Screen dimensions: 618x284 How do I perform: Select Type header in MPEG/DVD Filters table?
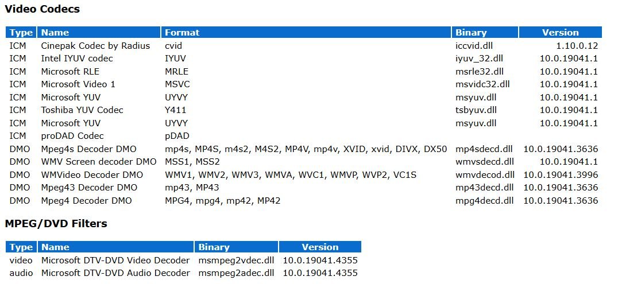pyautogui.click(x=21, y=247)
